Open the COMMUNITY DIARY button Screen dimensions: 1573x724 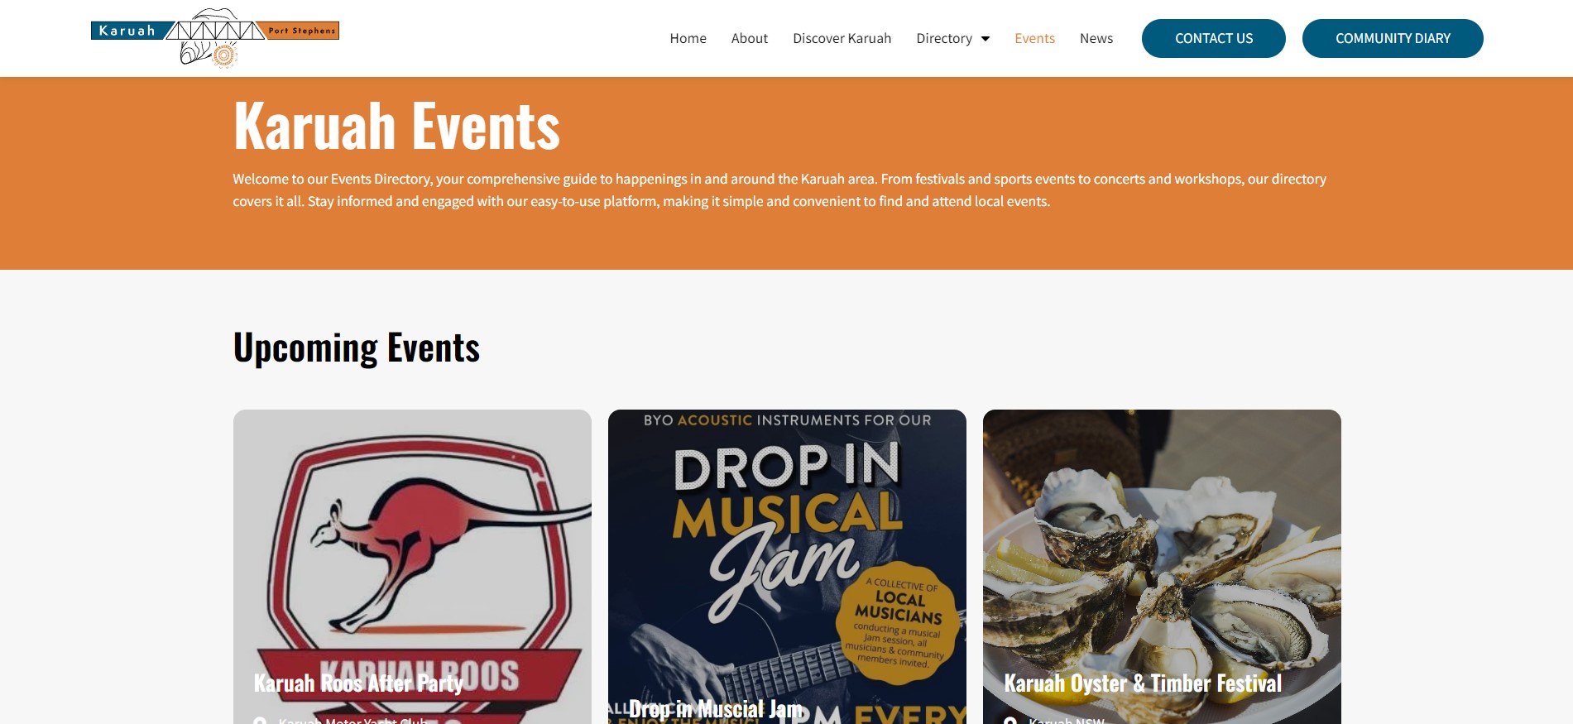click(x=1393, y=38)
